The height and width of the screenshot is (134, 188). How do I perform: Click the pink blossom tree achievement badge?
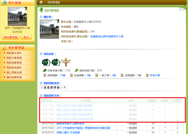pyautogui.click(x=65, y=62)
